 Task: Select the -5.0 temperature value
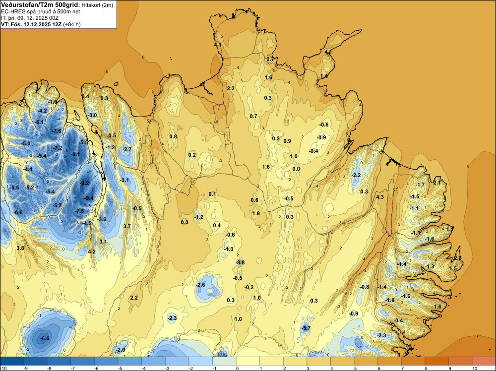pos(26,144)
